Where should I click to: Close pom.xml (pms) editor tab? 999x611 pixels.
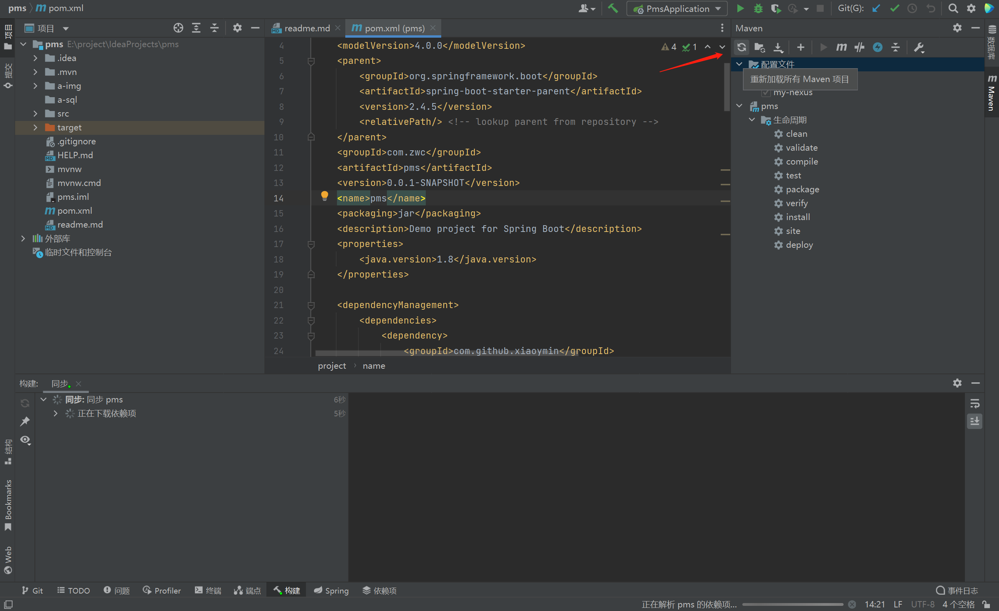coord(433,28)
